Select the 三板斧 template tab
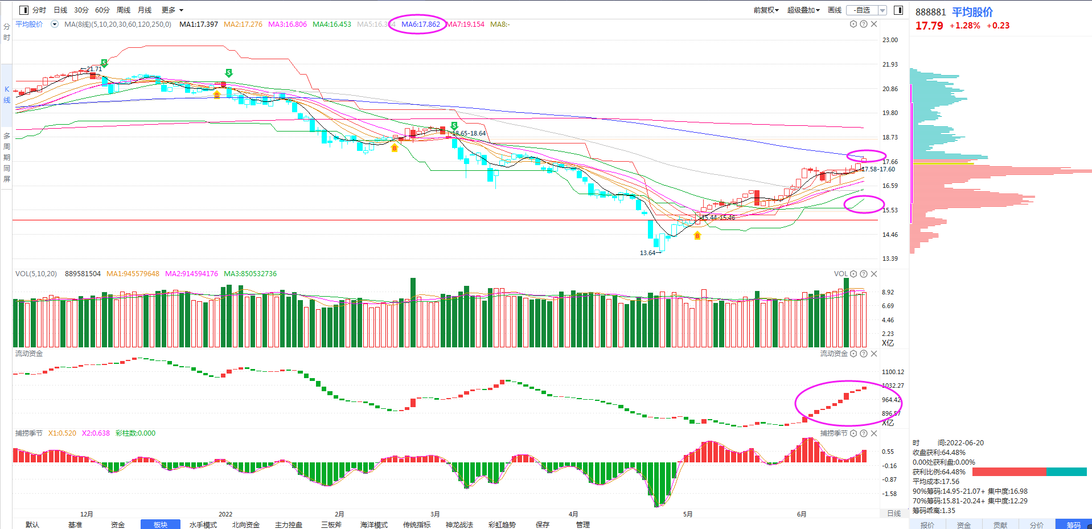1092x529 pixels. pos(331,524)
